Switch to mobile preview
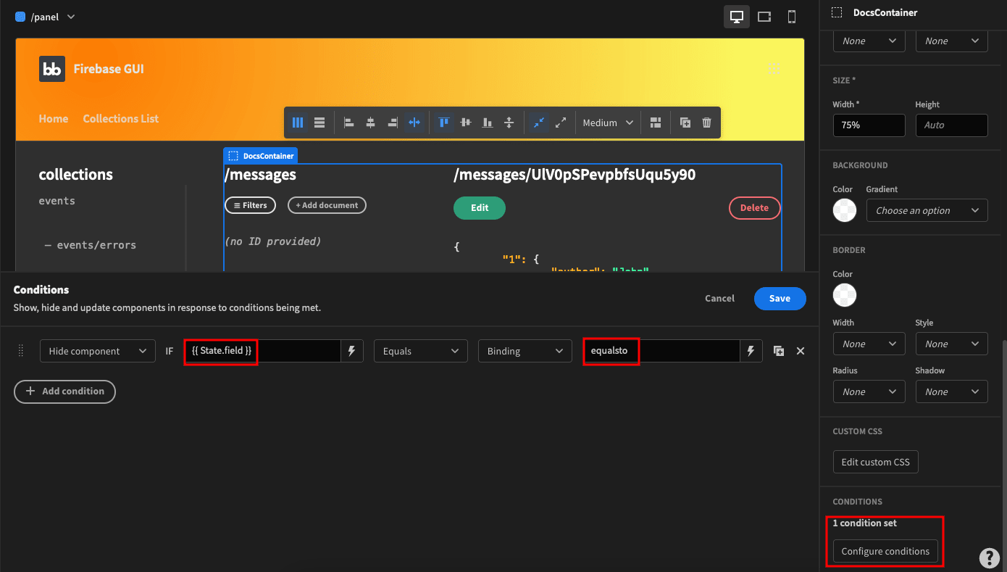Viewport: 1007px width, 572px height. tap(792, 17)
